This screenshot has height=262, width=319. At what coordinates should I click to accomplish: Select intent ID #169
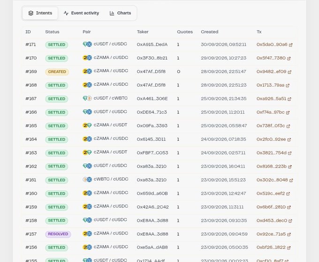[31, 72]
